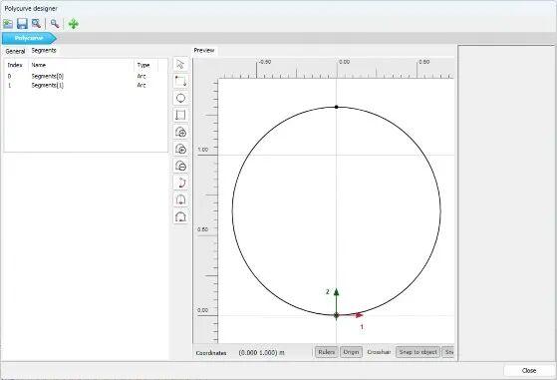Click the remove-segment minus arc icon
Image resolution: width=557 pixels, height=380 pixels.
point(180,166)
